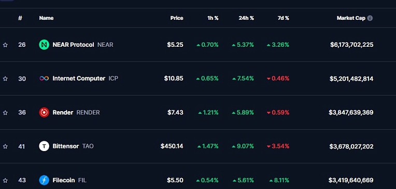Star Bittensor to add to watchlist
The width and height of the screenshot is (396, 189).
coord(5,146)
